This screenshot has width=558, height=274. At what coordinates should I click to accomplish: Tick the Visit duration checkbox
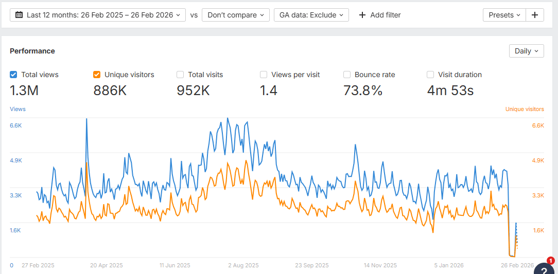[430, 75]
